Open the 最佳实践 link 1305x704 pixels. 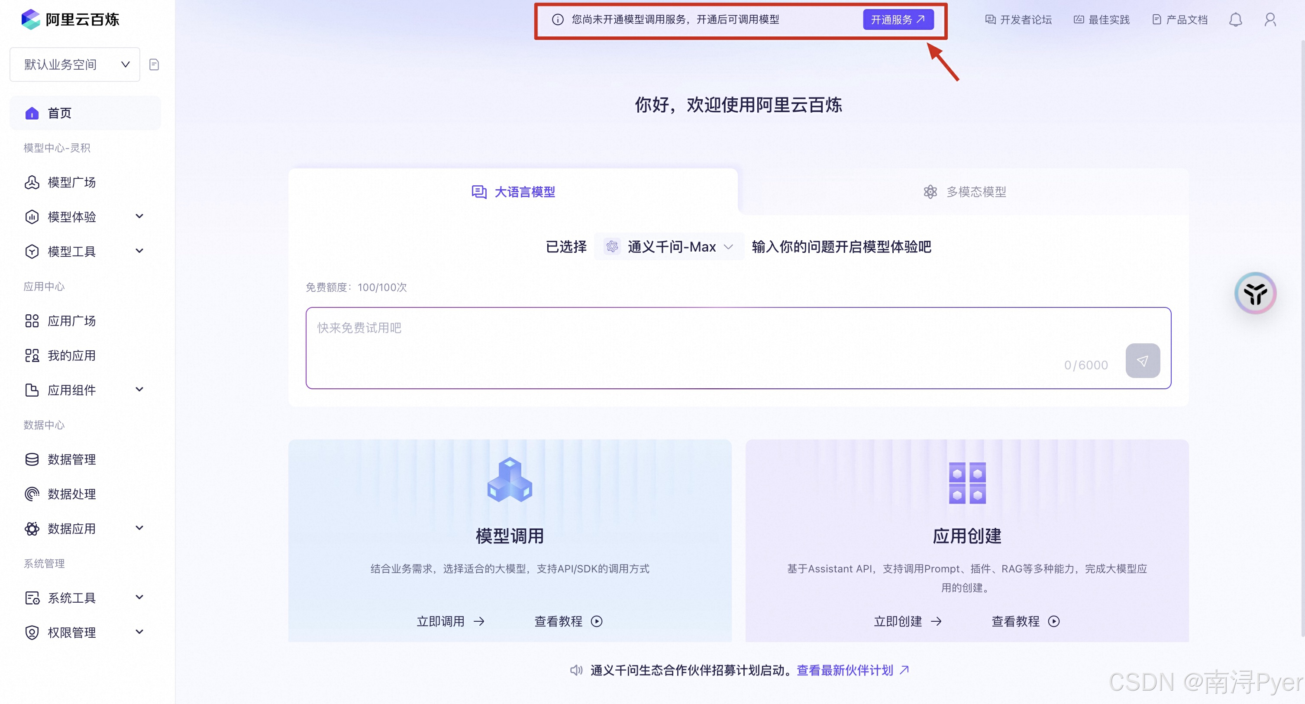coord(1101,20)
